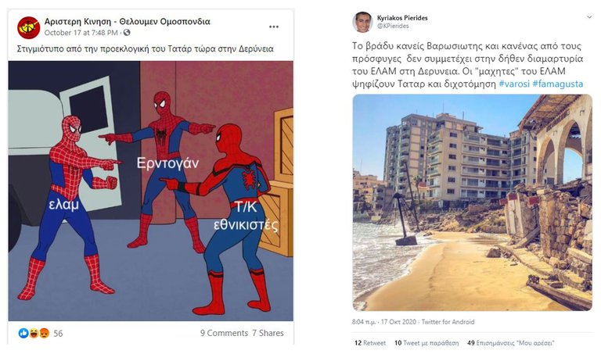Open the October 17 at 7:48 PM timestamp
This screenshot has width=601, height=354.
[81, 33]
